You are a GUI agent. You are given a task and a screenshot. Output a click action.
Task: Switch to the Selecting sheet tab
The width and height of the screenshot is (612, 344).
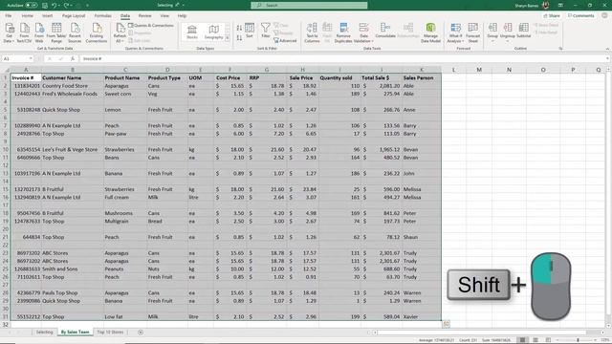pos(44,333)
